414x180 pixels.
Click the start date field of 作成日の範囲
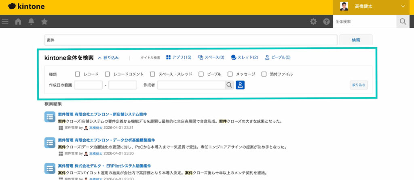88,85
